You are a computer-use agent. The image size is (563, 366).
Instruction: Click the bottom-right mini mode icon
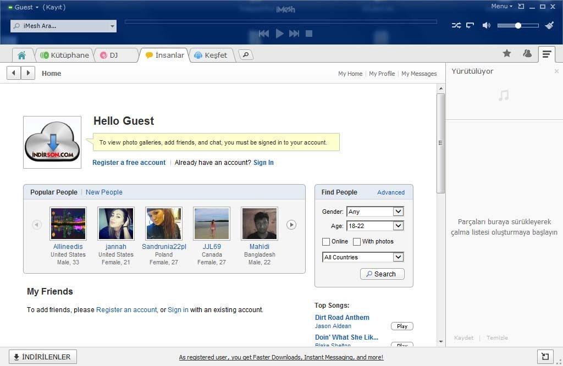(x=545, y=356)
